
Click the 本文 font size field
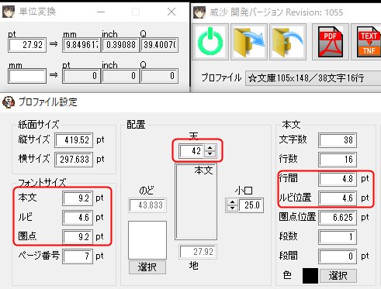[x=78, y=198]
